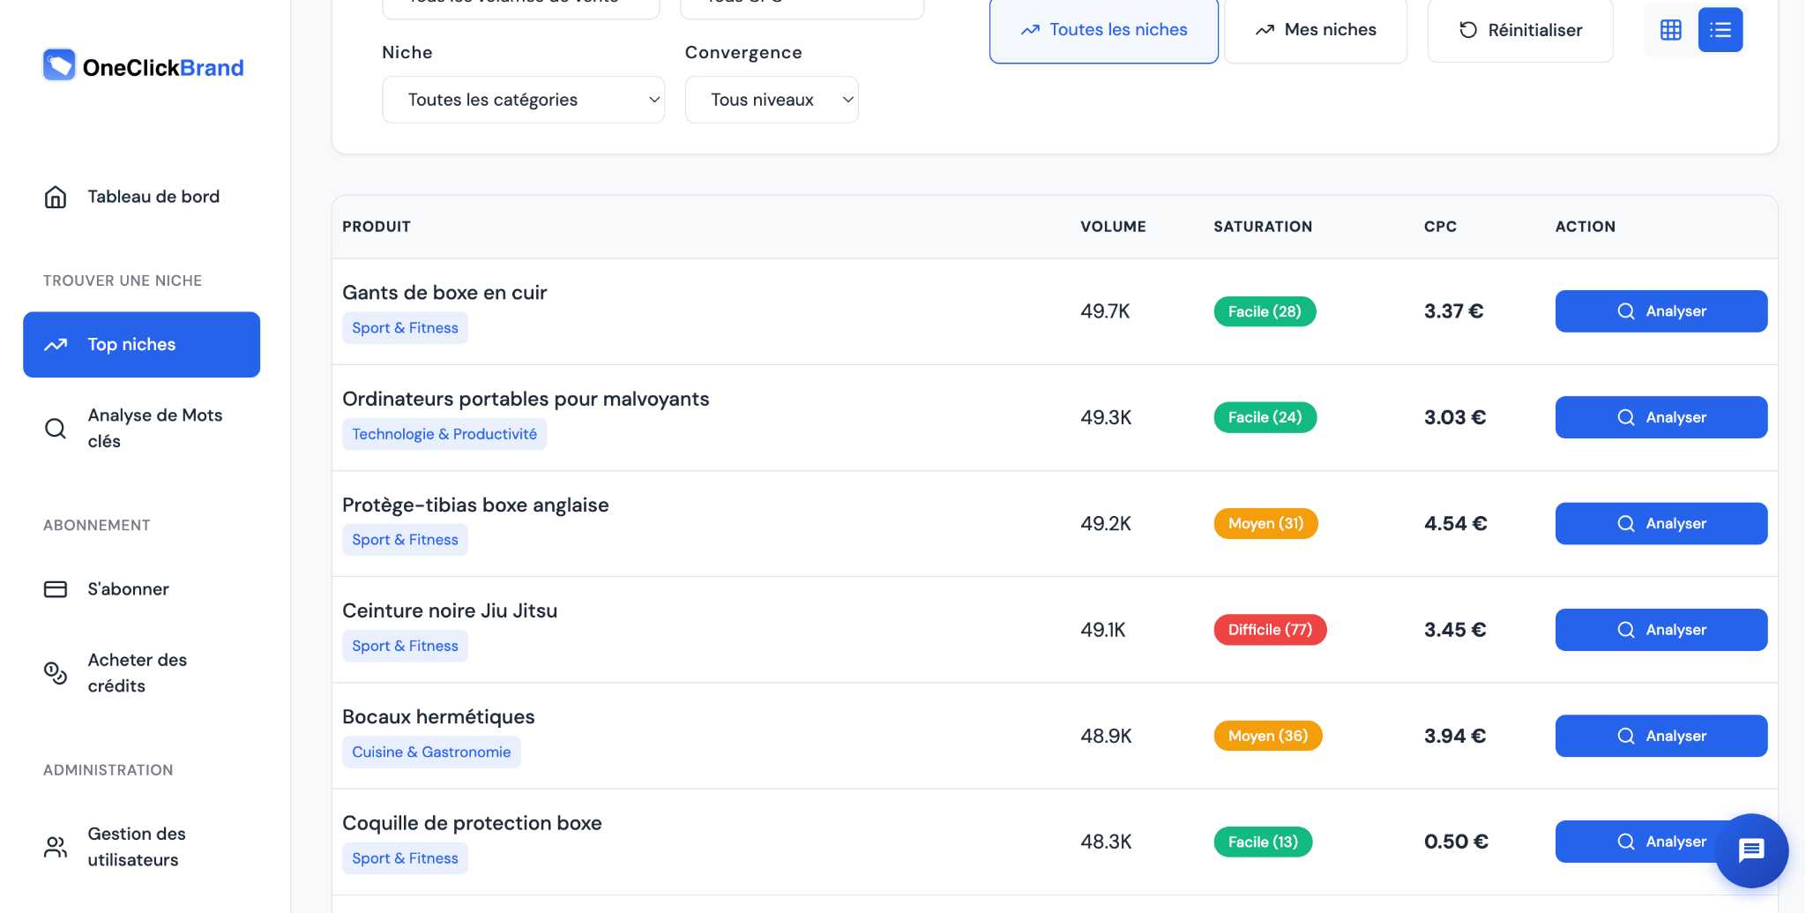Switch to grid view icon

pos(1671,30)
